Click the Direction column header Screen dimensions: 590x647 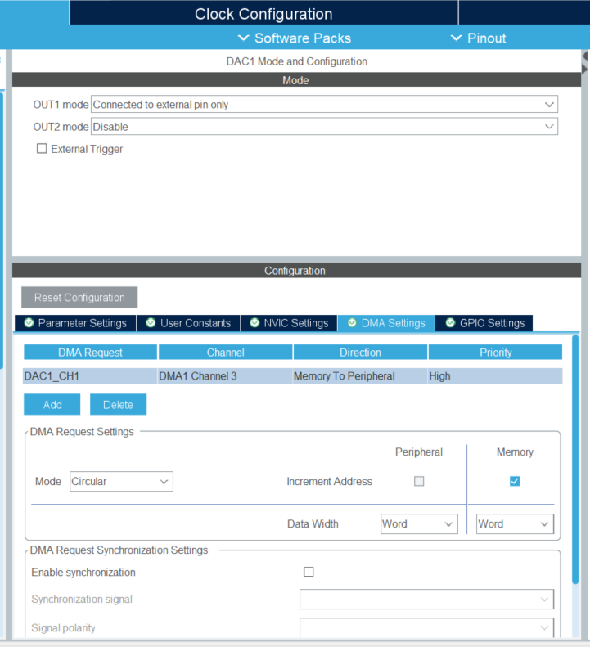pos(360,353)
